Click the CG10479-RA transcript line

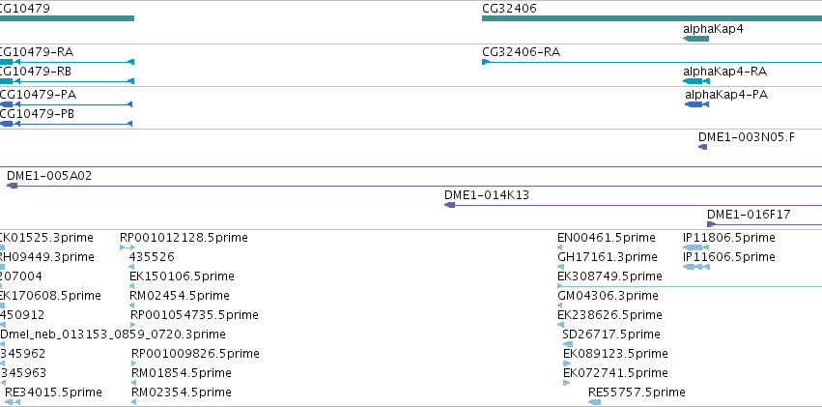(67, 62)
